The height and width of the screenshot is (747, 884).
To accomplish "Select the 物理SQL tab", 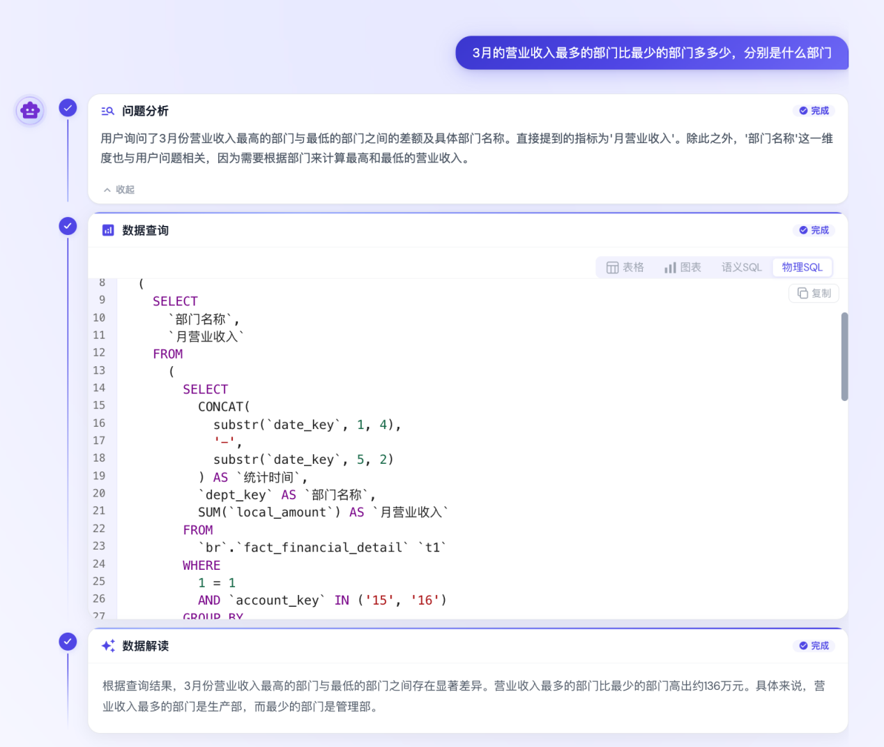I will pyautogui.click(x=802, y=267).
